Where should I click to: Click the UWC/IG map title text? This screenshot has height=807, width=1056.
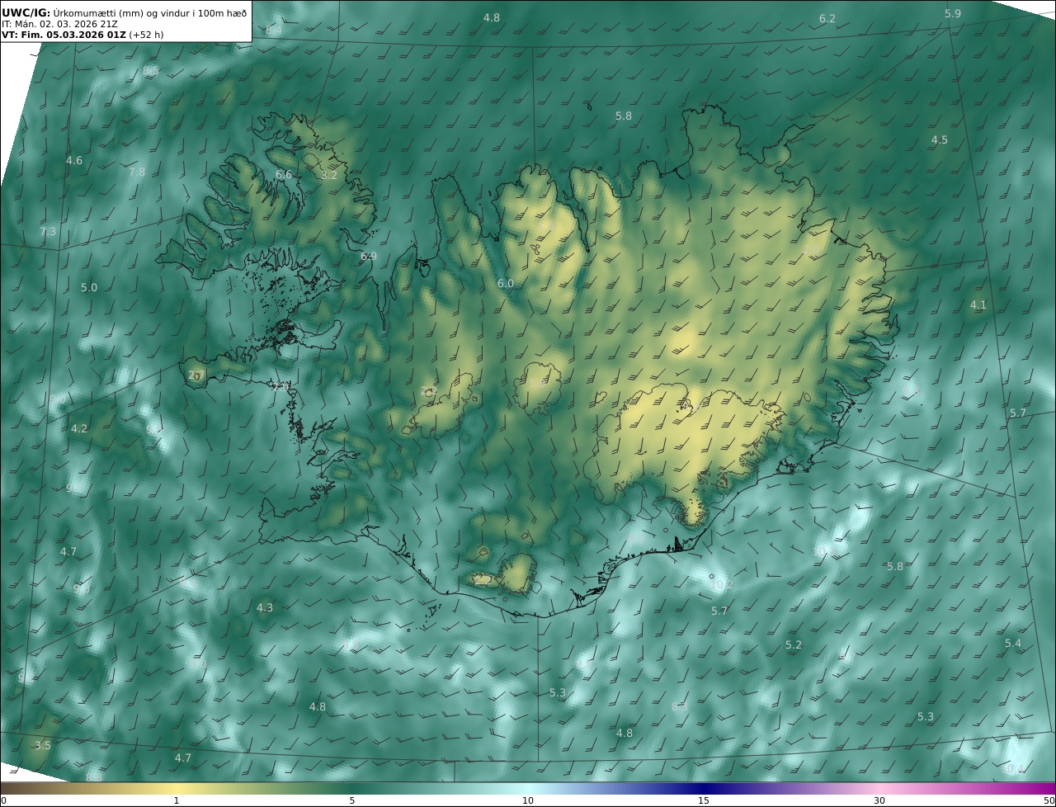(125, 12)
